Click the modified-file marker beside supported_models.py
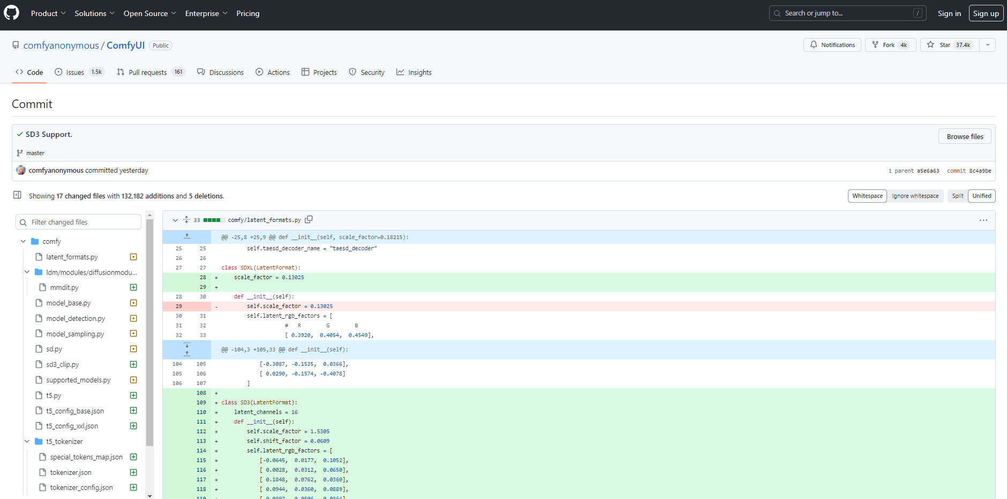The image size is (1007, 499). (x=133, y=380)
